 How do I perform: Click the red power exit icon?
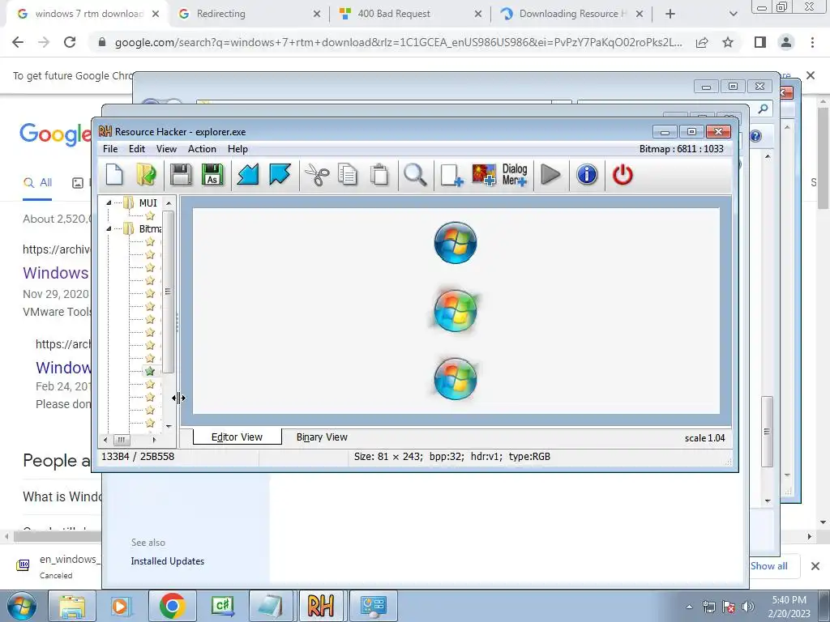tap(622, 175)
